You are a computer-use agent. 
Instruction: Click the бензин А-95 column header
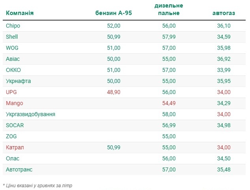click(x=113, y=13)
